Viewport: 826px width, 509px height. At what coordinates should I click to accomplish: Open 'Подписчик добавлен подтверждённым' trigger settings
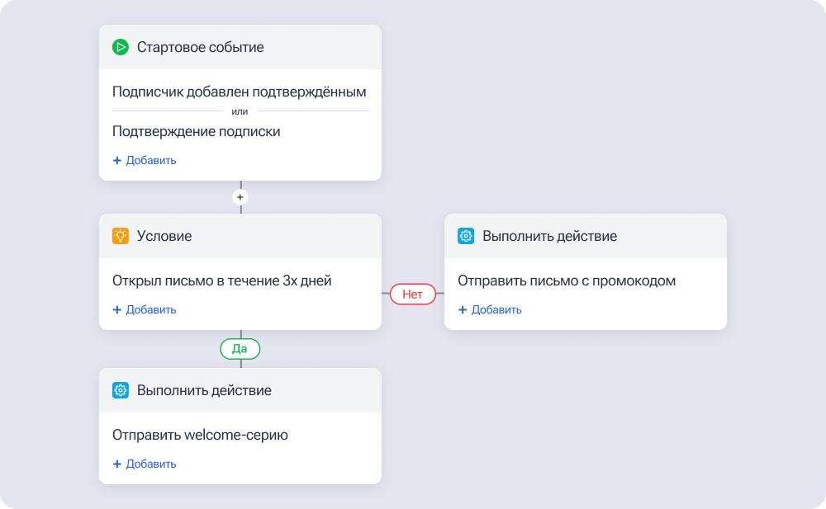tap(240, 92)
